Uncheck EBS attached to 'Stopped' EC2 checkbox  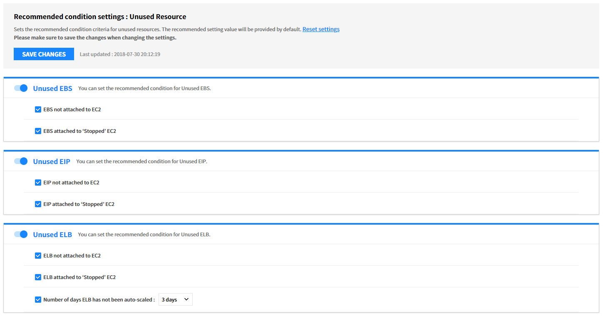(38, 131)
